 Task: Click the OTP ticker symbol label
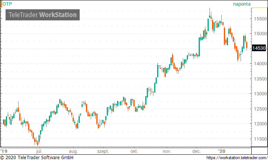point(7,4)
